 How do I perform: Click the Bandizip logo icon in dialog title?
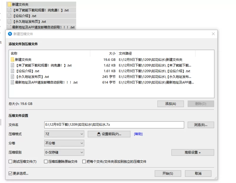10,34
